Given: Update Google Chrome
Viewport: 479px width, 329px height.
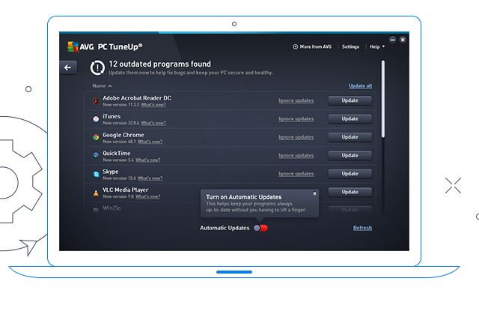Looking at the screenshot, I should (x=350, y=137).
